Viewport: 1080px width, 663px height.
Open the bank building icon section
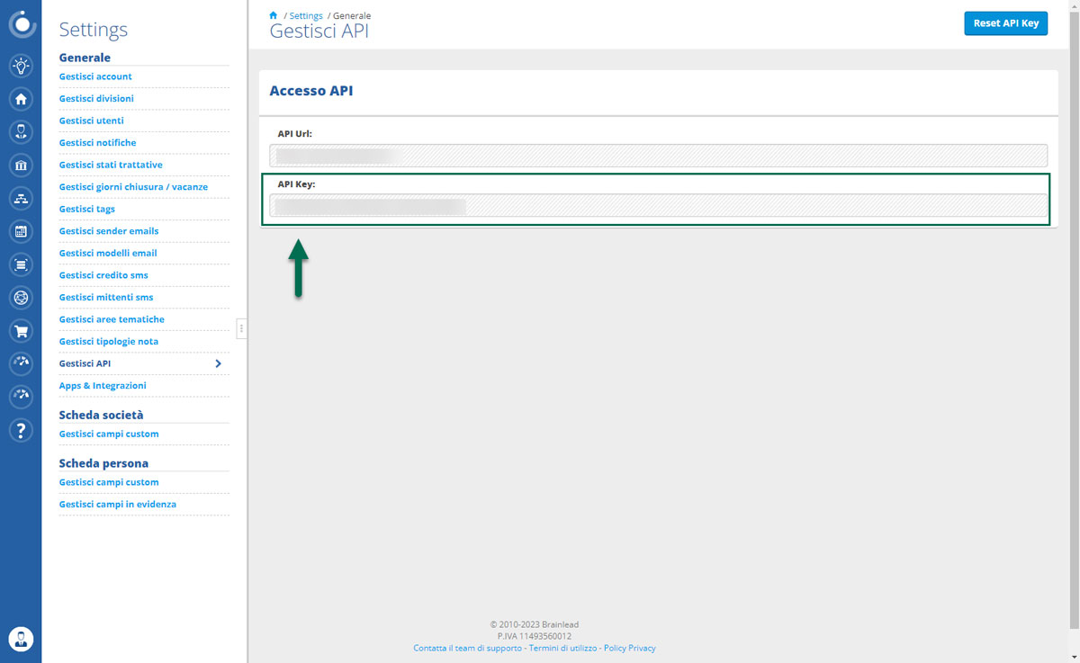21,166
